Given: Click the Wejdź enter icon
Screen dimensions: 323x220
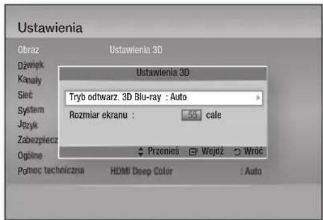Looking at the screenshot, I should [193, 152].
